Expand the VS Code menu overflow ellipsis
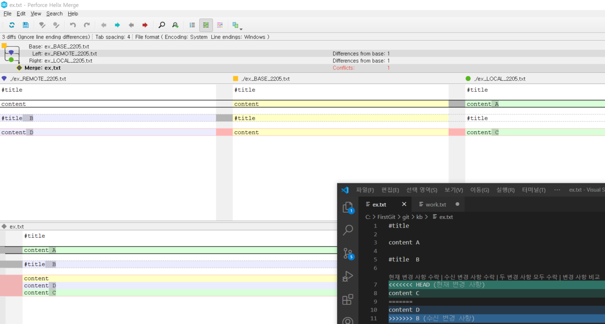Viewport: 605px width, 324px height. 557,190
